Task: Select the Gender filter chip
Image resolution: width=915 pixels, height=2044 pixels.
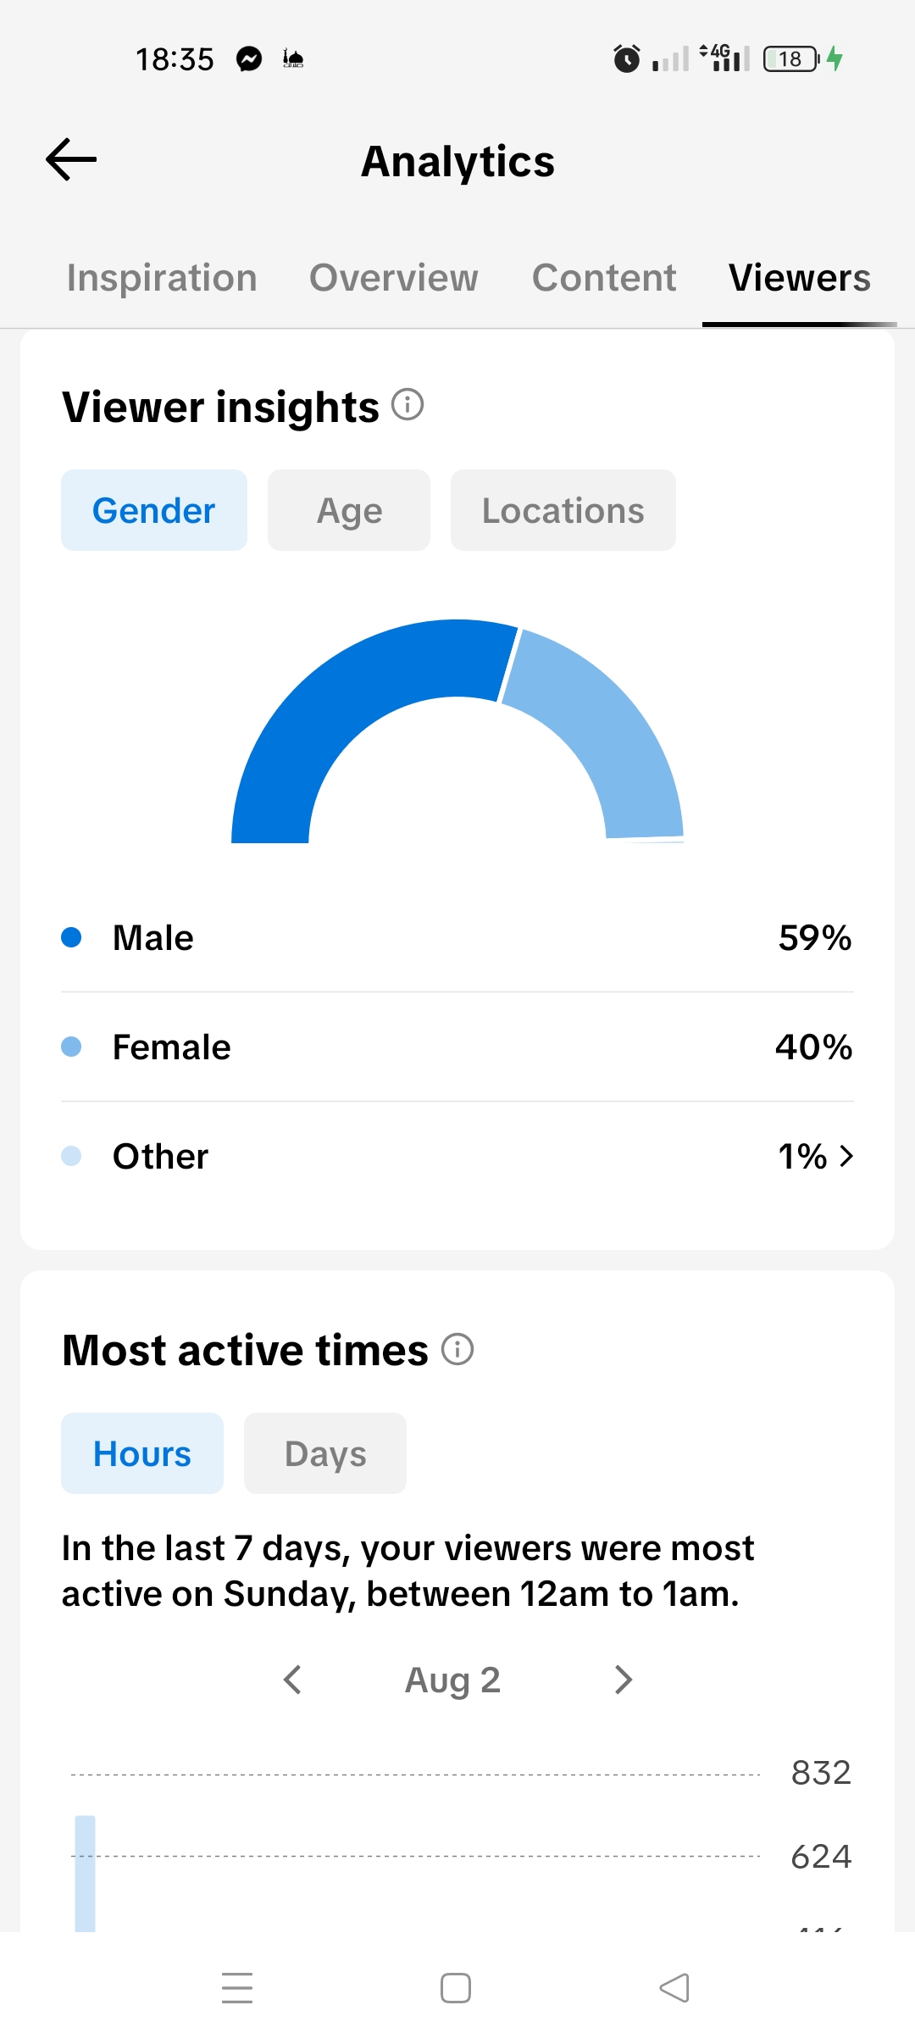Action: pos(154,510)
